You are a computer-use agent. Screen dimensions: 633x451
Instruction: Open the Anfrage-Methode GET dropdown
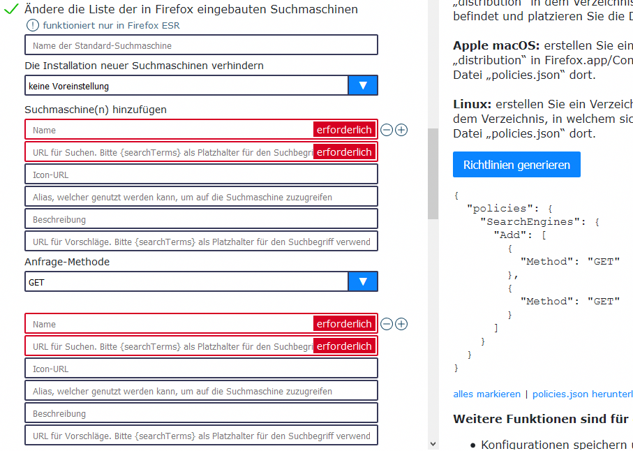(x=201, y=281)
